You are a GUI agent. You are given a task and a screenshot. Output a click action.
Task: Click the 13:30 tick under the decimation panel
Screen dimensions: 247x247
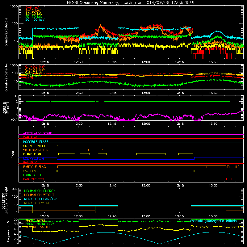coord(213,216)
